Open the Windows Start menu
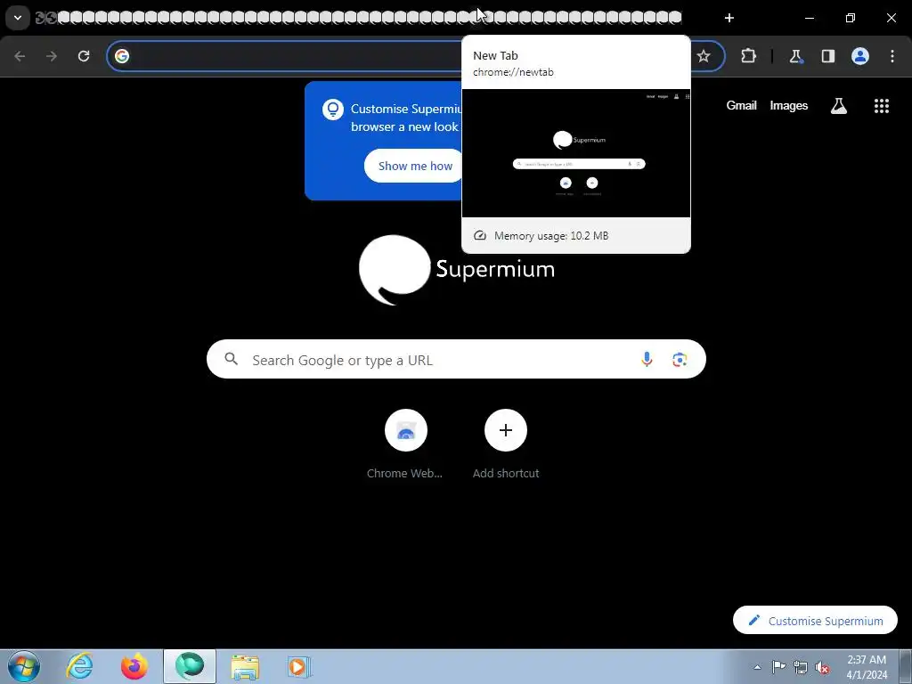 coord(23,666)
